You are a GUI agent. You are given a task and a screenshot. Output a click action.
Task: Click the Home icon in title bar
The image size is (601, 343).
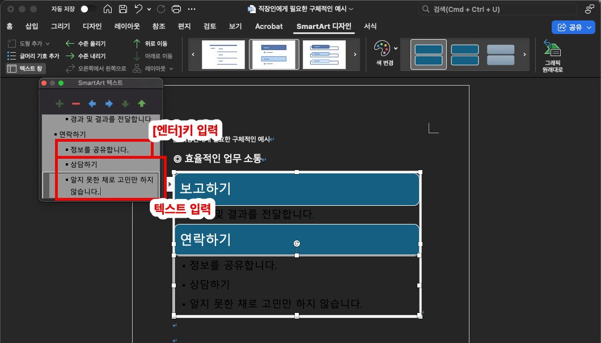[x=108, y=9]
